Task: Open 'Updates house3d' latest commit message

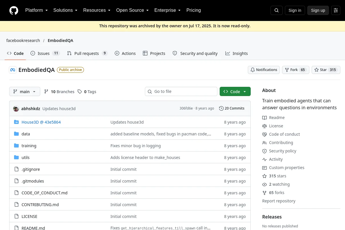Action: coord(59,108)
